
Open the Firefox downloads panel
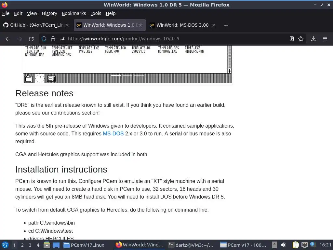[x=313, y=39]
